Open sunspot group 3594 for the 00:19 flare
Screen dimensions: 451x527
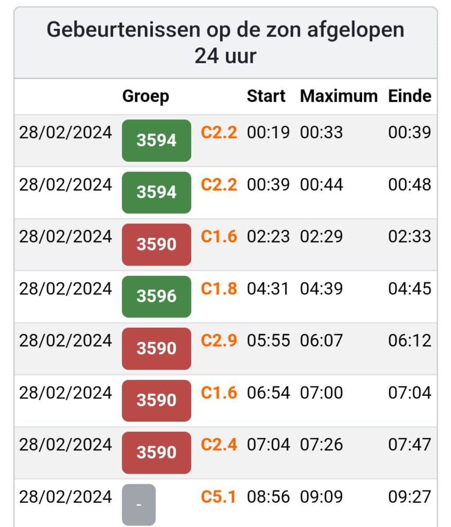tap(156, 140)
